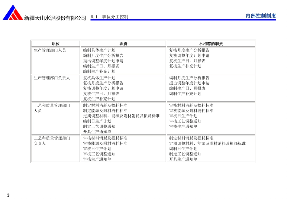
Task: Select 审核能源及附材消耗标准 in 工艺和质量管理部门负责人 duties
Action: 105,143
